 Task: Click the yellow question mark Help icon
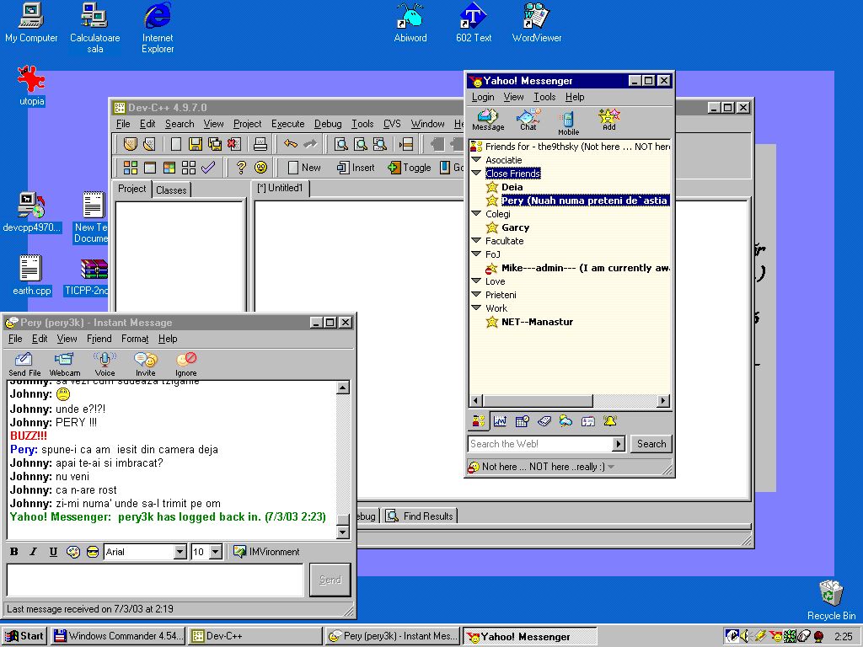click(241, 168)
